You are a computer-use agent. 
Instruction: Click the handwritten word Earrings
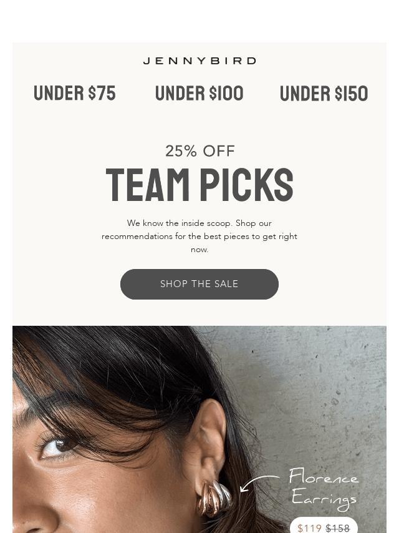324,499
